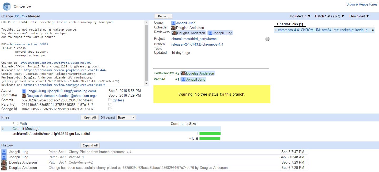The width and height of the screenshot is (379, 172).
Task: Copy the Commit hash with copy icon
Action: tap(110, 100)
